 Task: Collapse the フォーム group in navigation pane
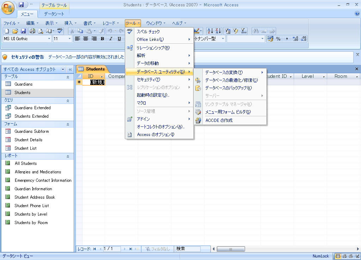point(68,124)
